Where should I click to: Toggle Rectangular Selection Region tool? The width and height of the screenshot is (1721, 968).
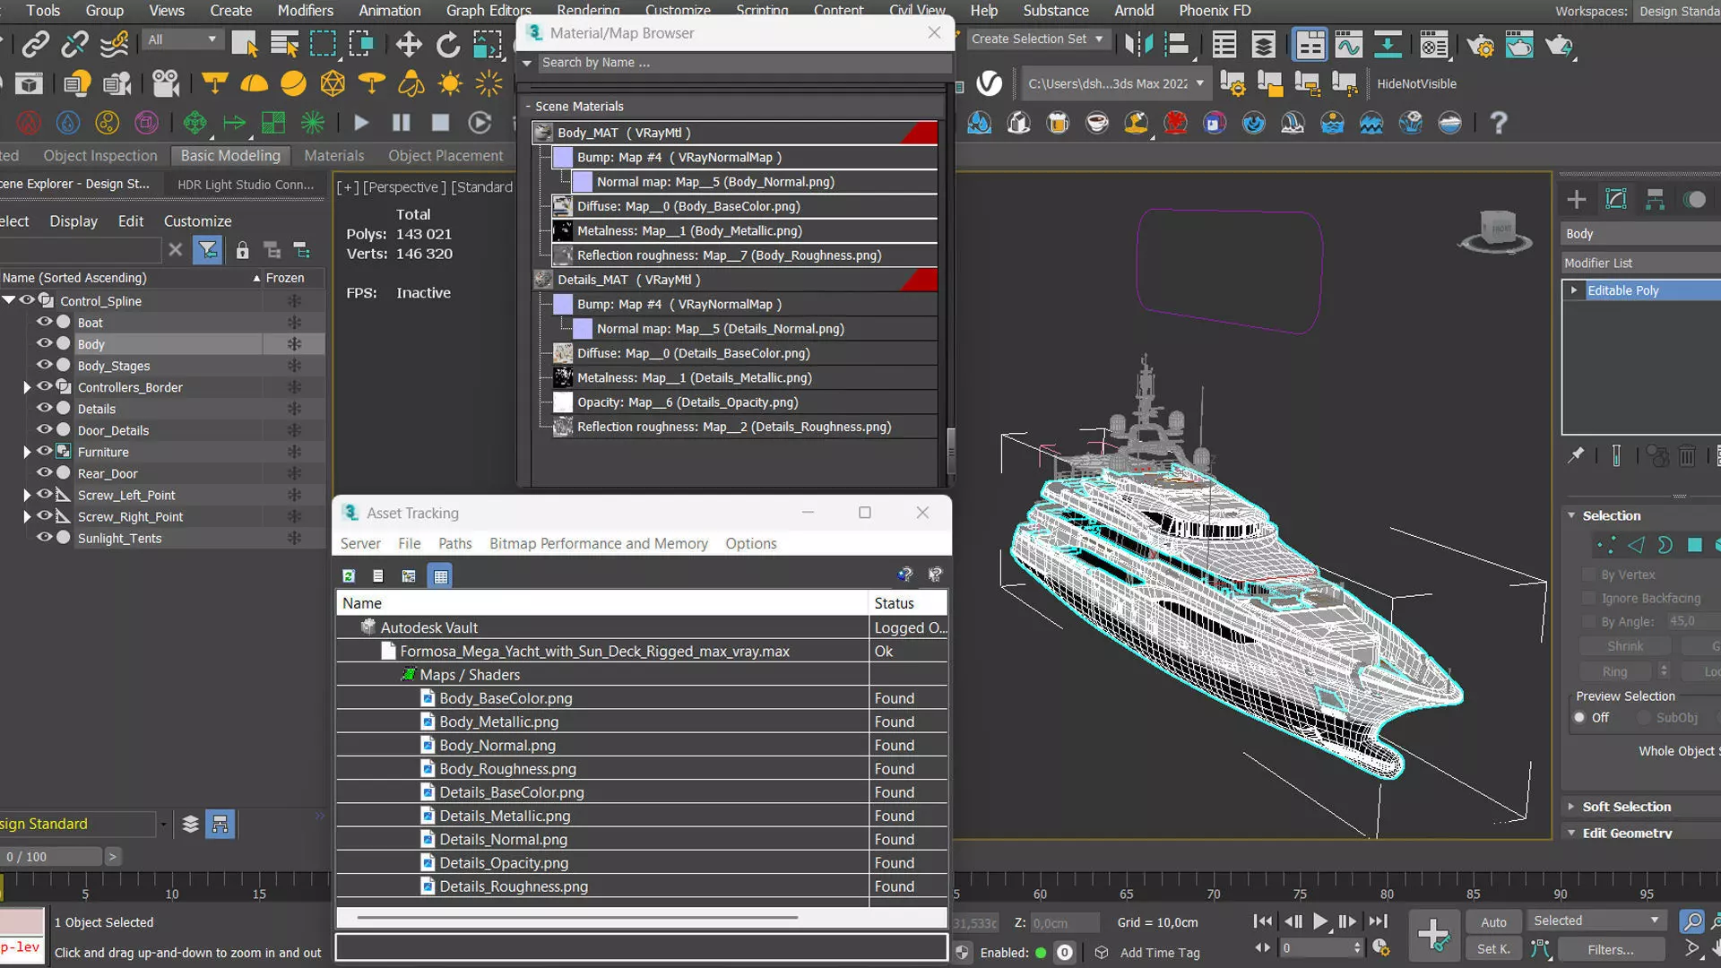click(x=323, y=44)
